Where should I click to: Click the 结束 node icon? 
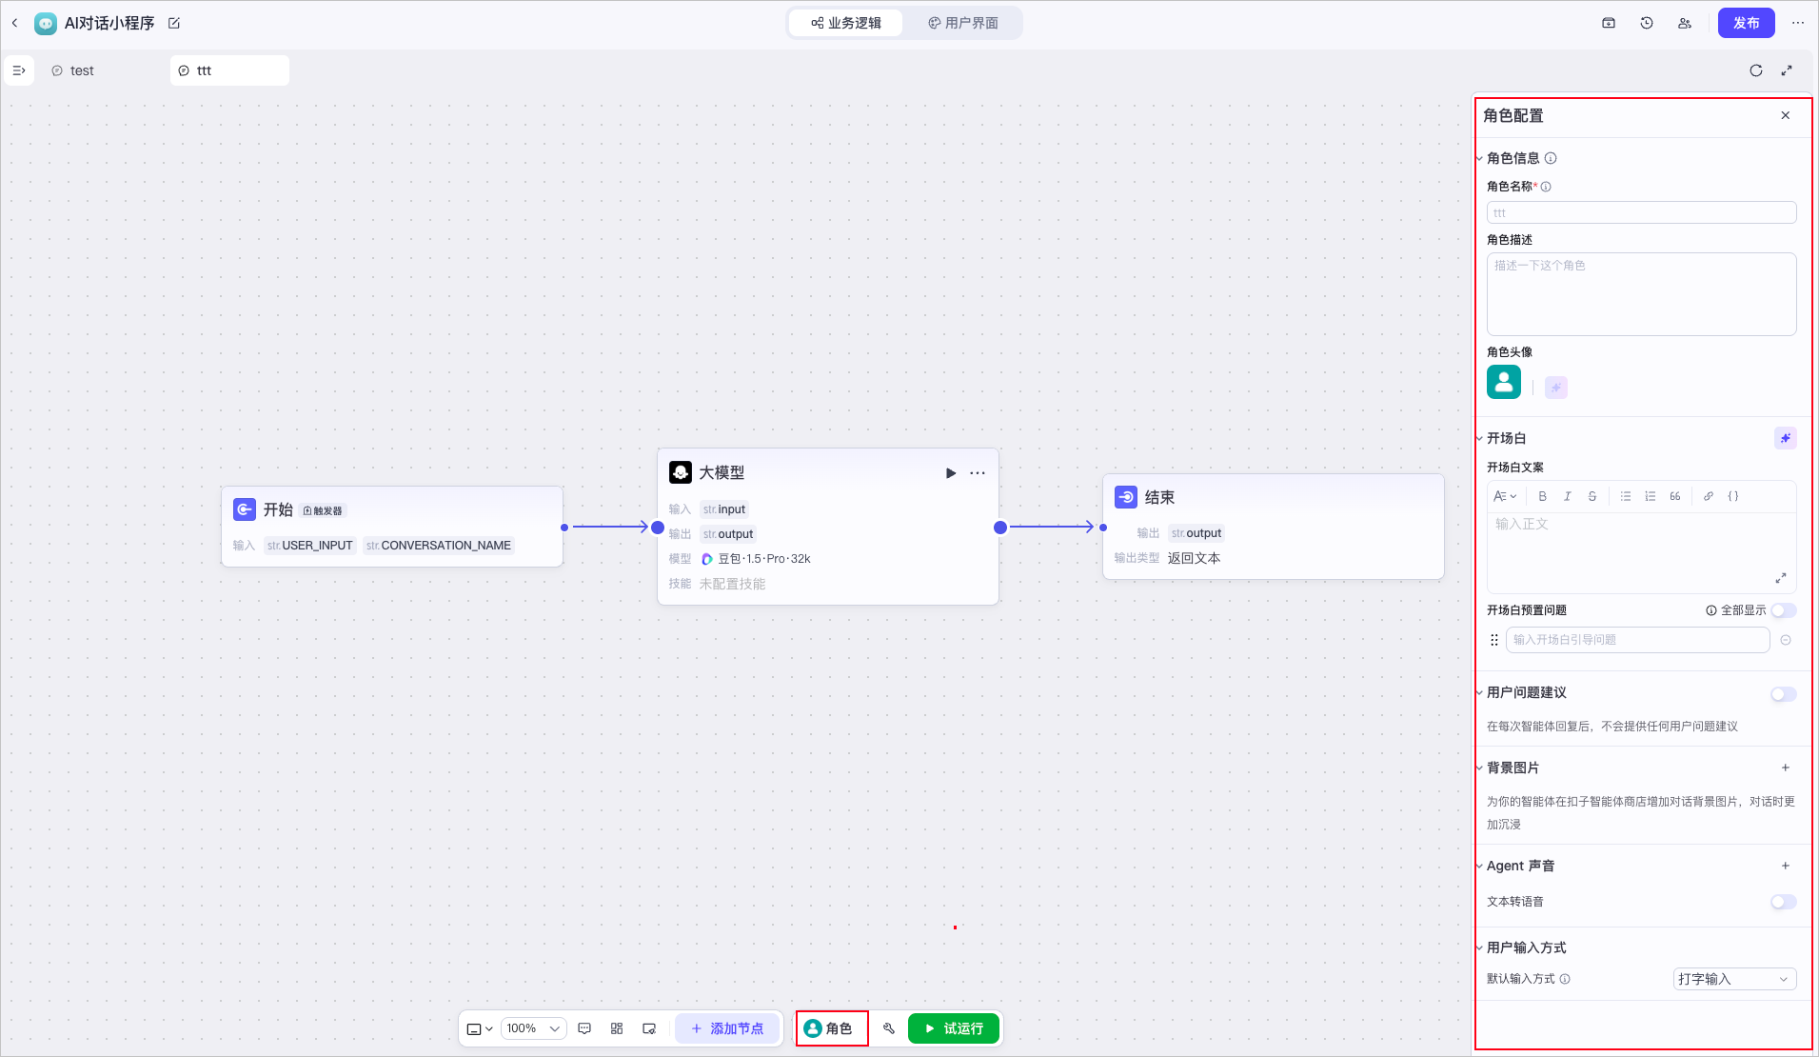coord(1126,497)
